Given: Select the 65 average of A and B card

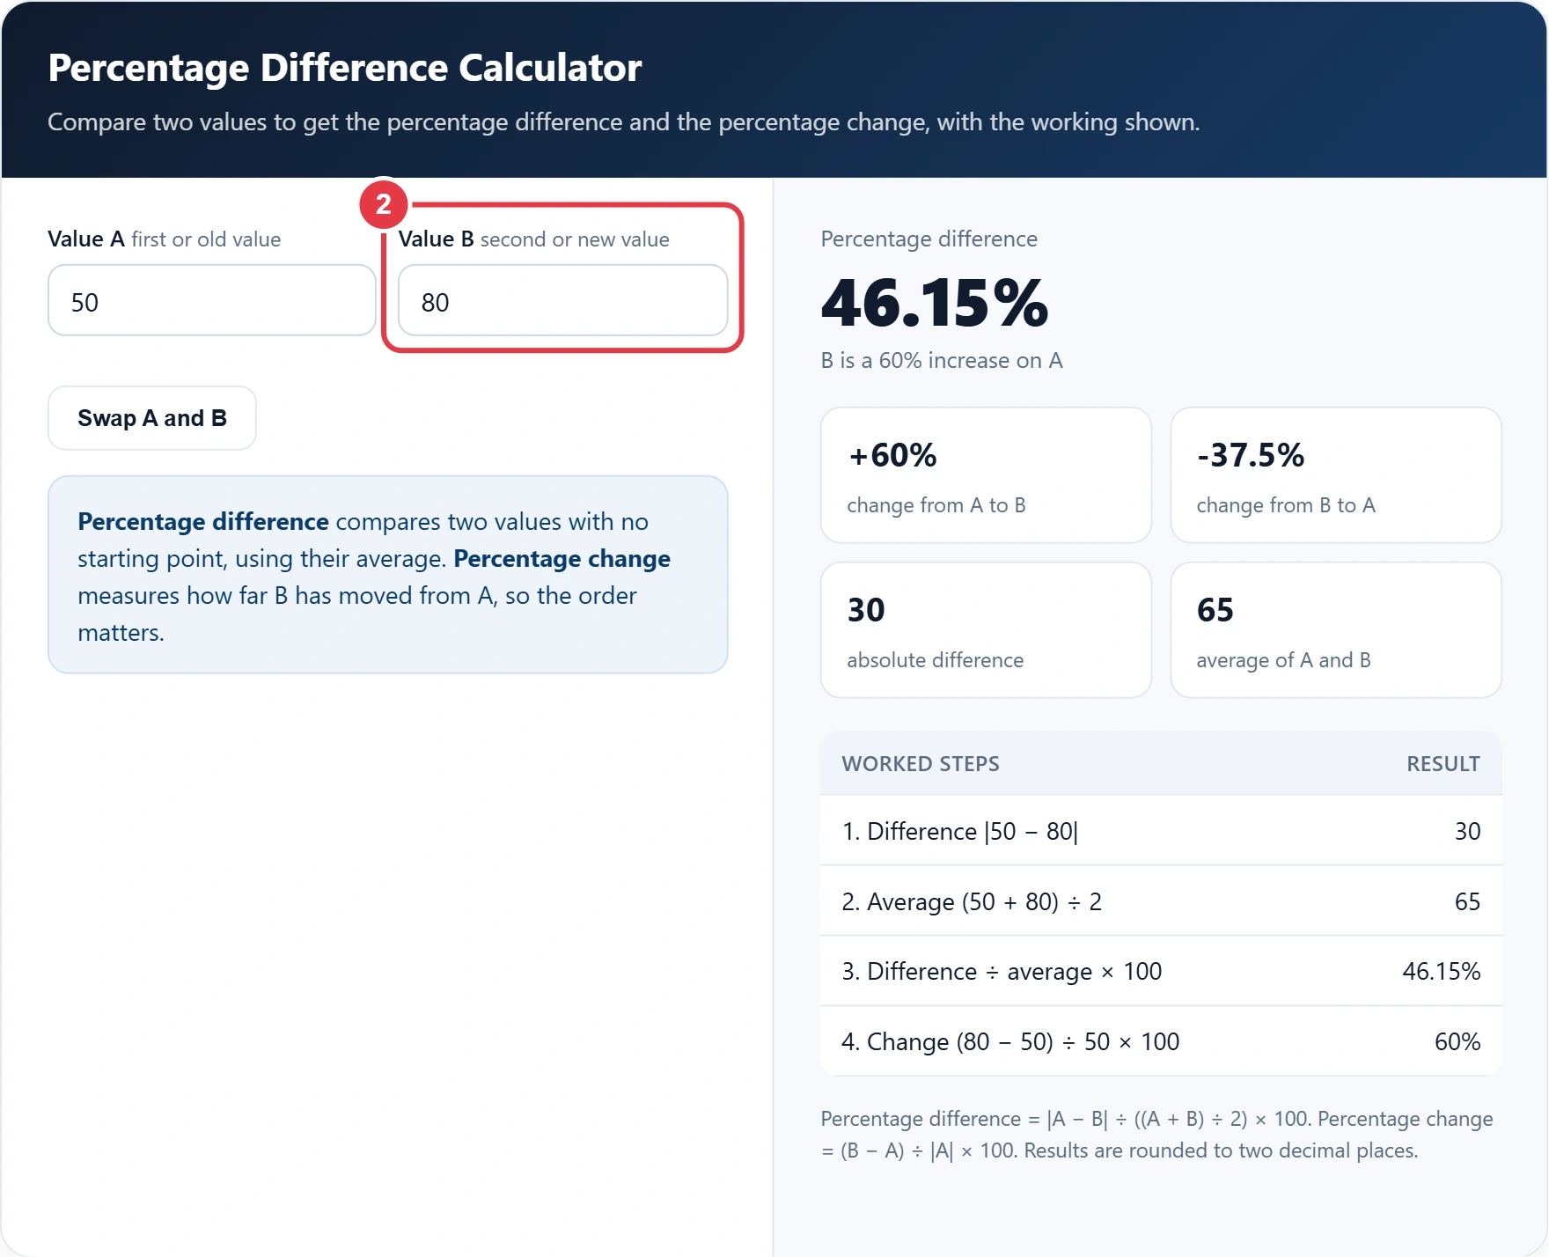Looking at the screenshot, I should (1336, 630).
